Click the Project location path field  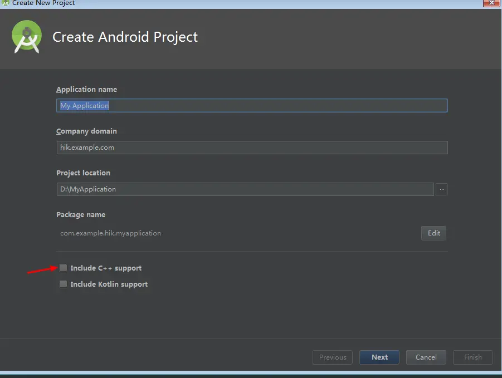tap(245, 189)
